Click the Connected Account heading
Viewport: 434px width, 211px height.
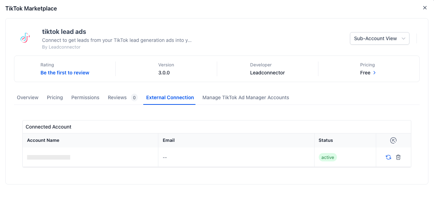coord(49,127)
